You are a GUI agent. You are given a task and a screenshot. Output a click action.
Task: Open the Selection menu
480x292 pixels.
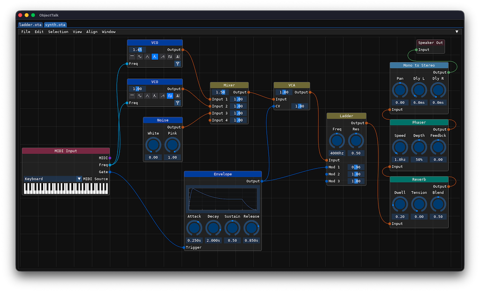[58, 32]
